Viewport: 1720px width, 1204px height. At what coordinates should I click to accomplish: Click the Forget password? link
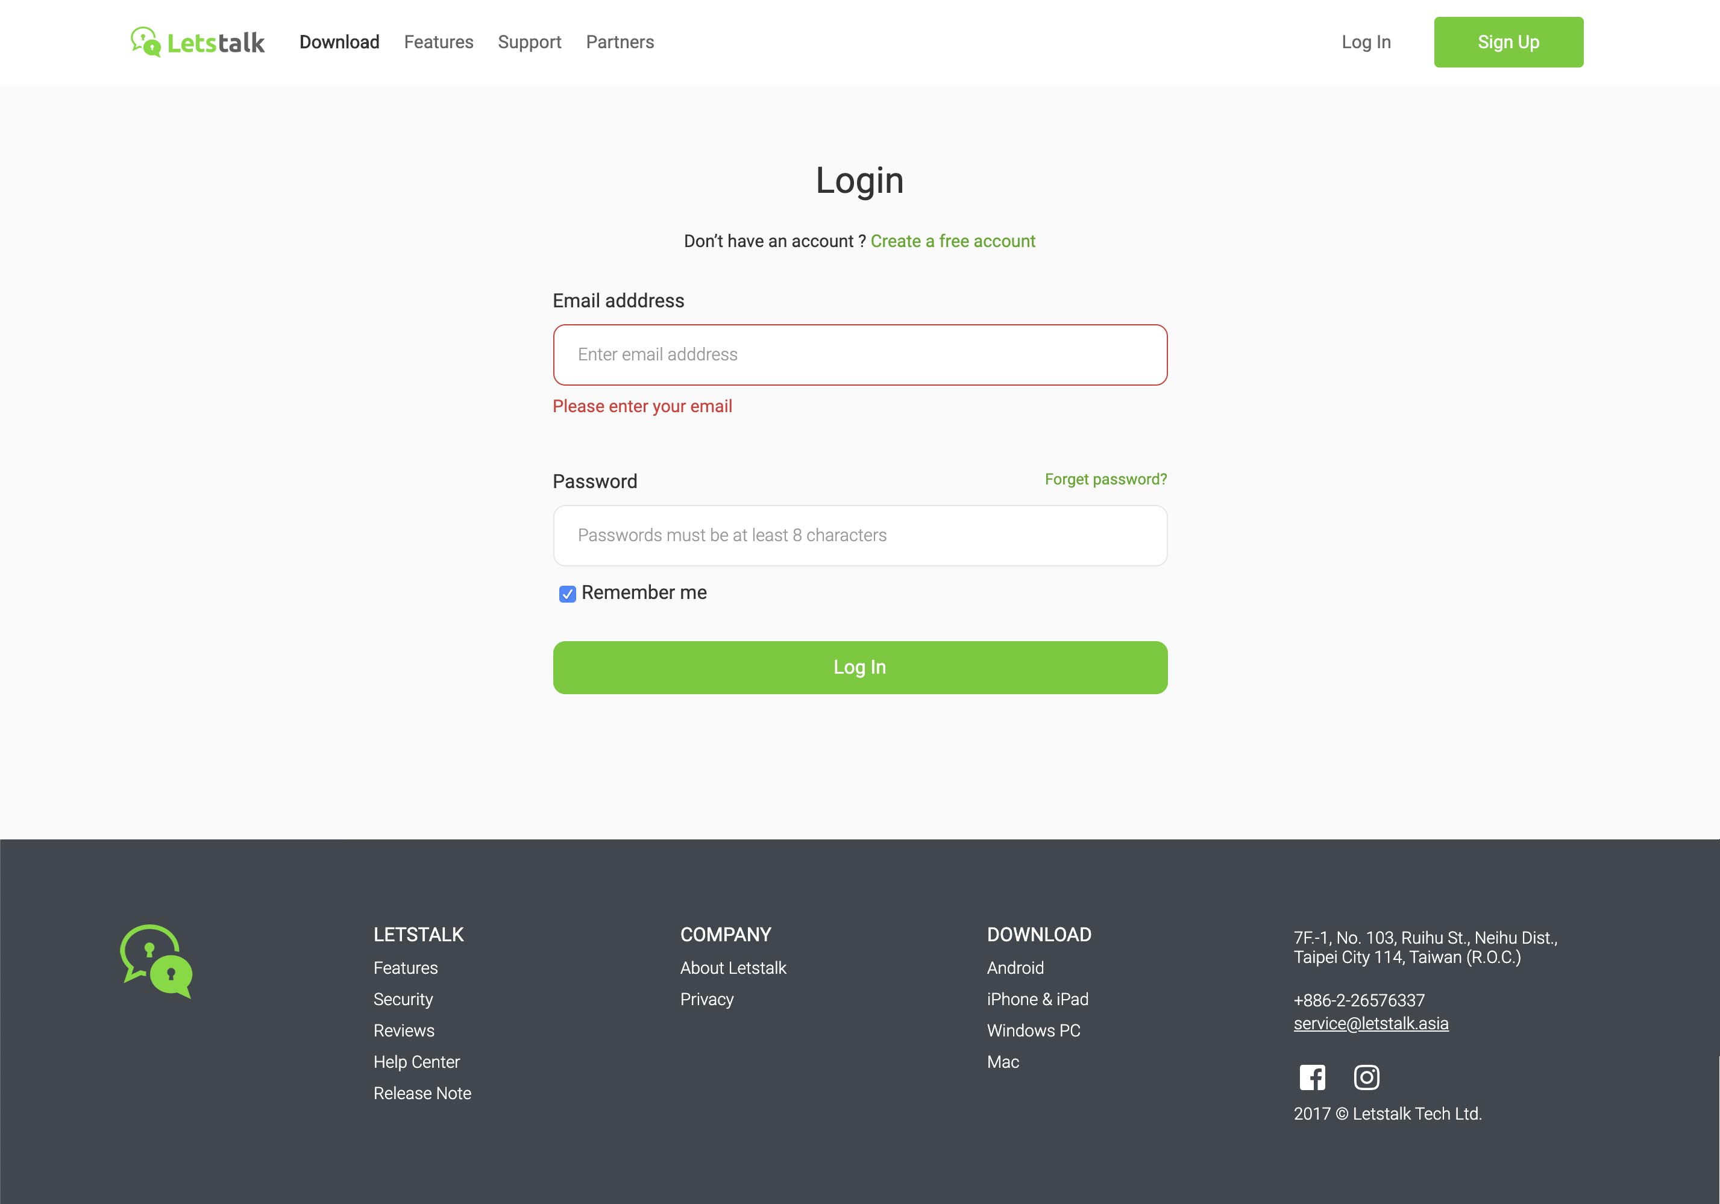point(1106,480)
